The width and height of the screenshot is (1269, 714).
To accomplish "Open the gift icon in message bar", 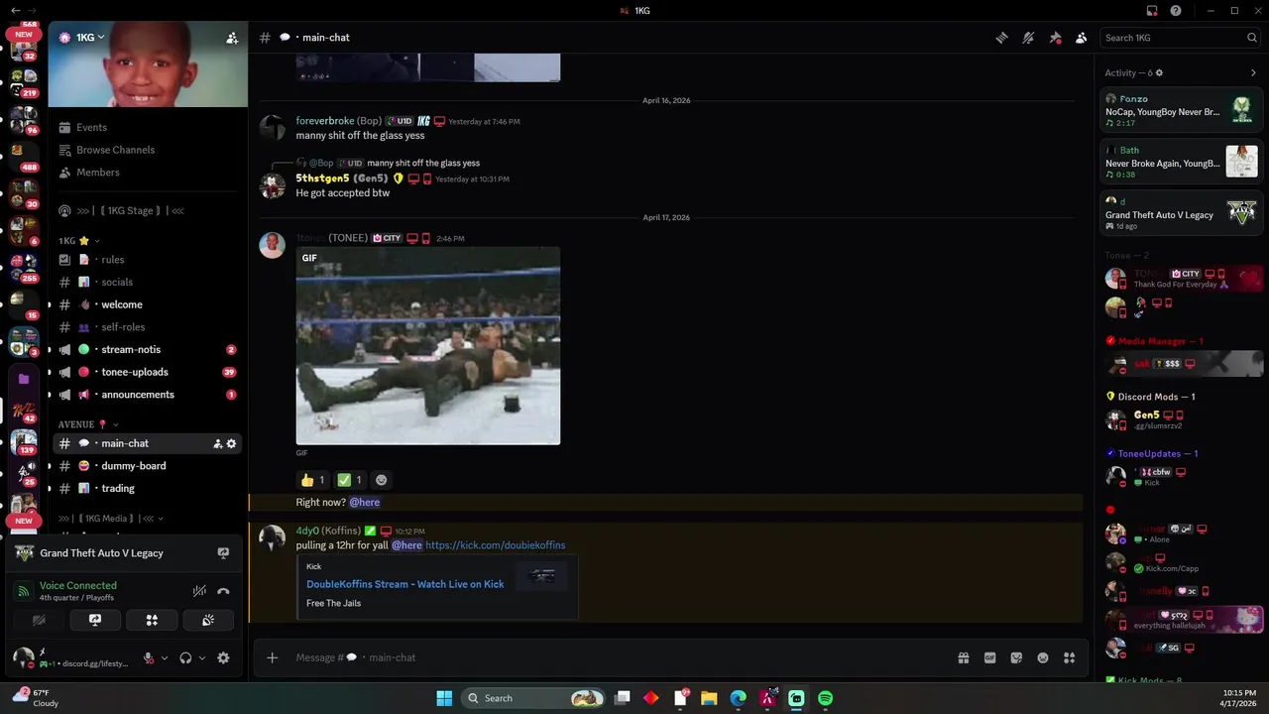I will (x=963, y=657).
